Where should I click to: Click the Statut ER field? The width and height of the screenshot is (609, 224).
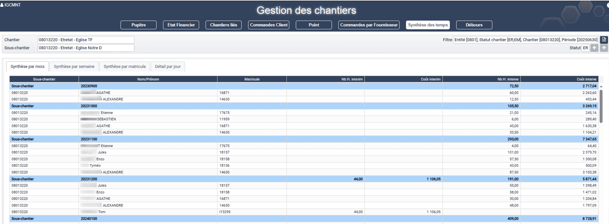(585, 48)
